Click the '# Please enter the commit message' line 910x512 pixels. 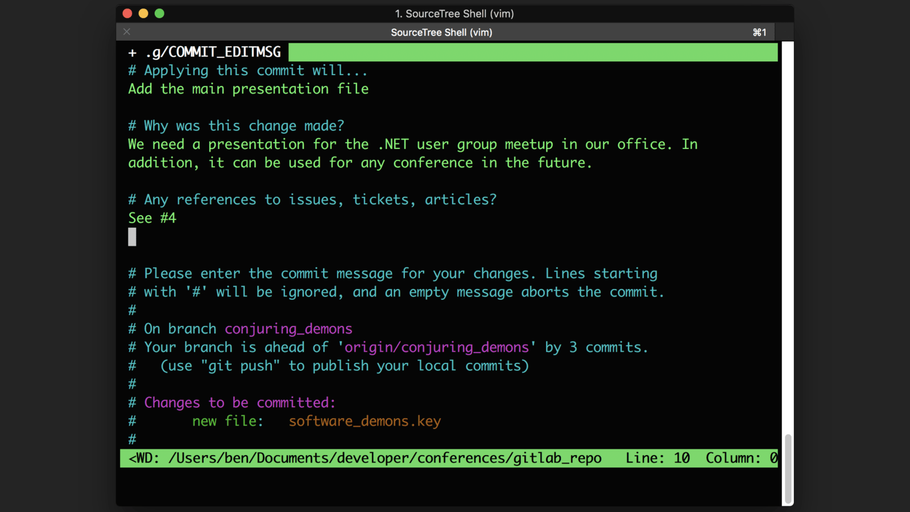392,274
